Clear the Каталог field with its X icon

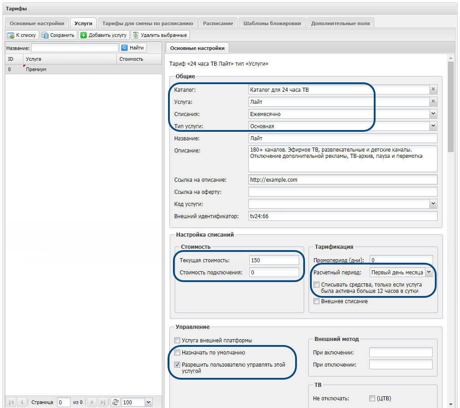(x=433, y=90)
